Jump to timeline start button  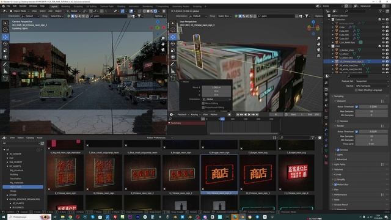[238, 114]
